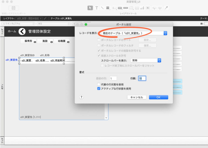Screen dimensions: 208x148
Task: Click the help question mark button
Action: [81, 97]
